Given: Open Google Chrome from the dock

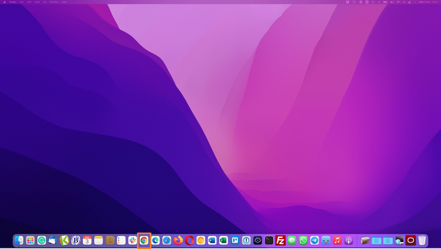Looking at the screenshot, I should pos(144,240).
